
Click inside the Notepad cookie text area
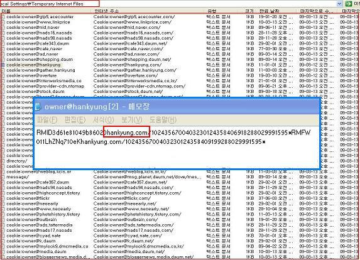[x=177, y=147]
